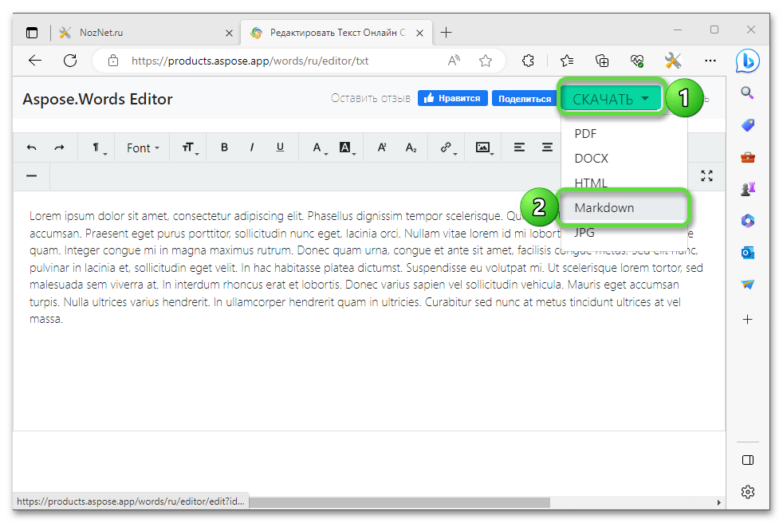Viewport: 783px width, 523px height.
Task: Open the Font family dropdown
Action: point(143,147)
